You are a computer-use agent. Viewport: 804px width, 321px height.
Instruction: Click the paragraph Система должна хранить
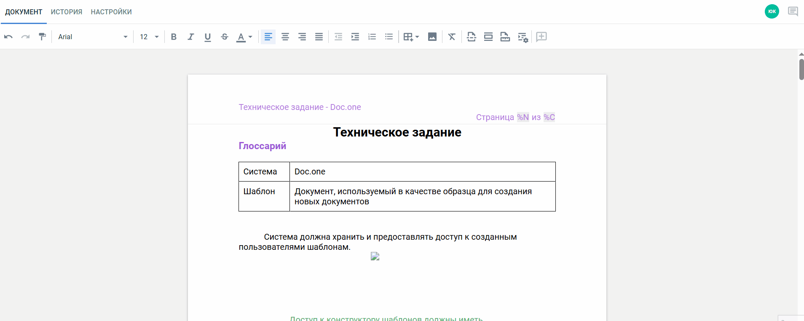point(378,242)
